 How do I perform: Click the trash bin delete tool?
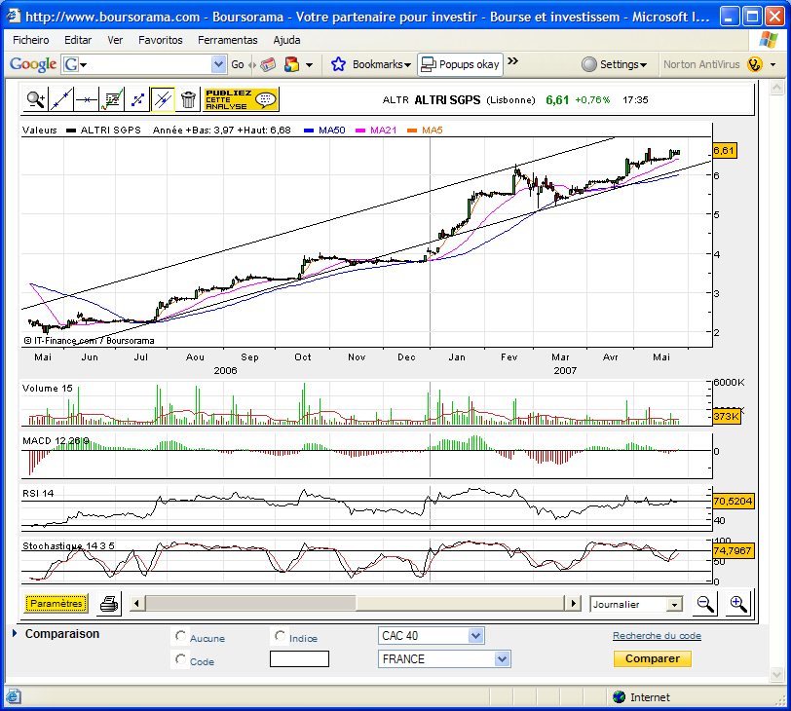coord(188,99)
